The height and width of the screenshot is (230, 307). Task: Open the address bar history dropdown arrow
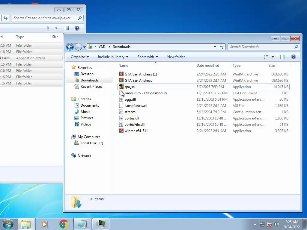(215, 47)
